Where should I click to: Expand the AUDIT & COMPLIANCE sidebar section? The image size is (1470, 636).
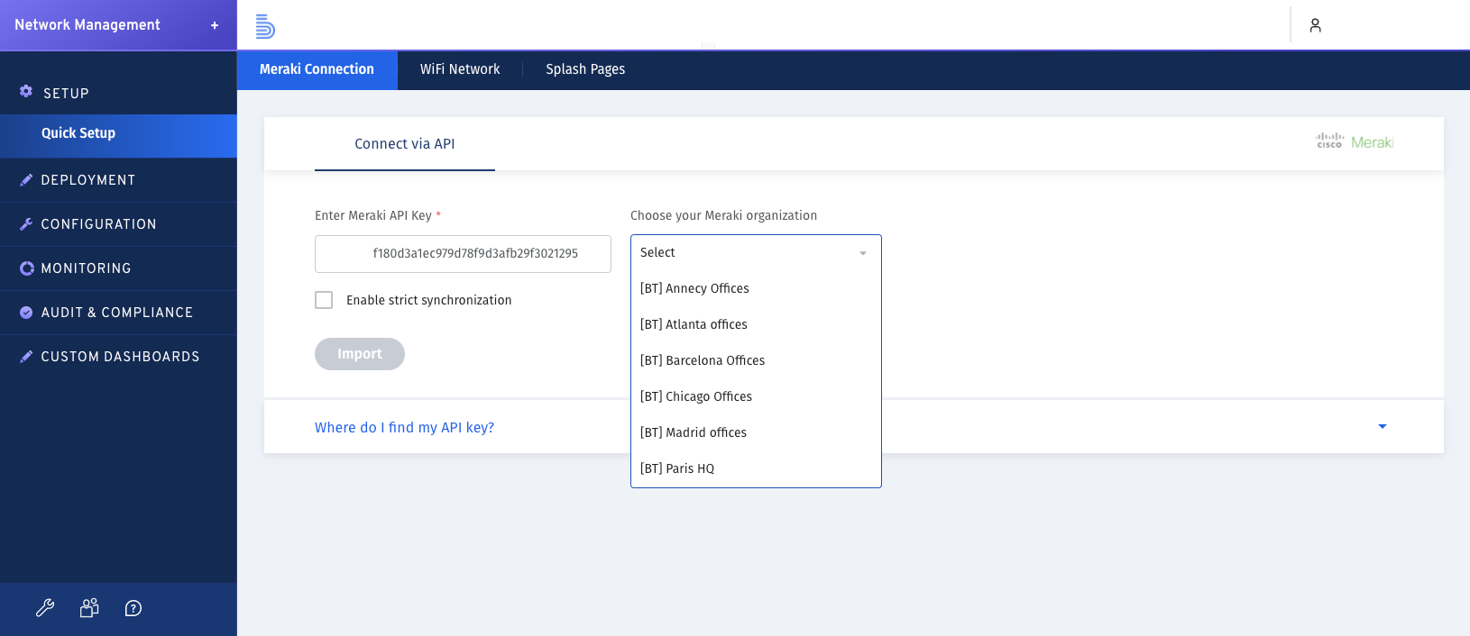tap(118, 313)
